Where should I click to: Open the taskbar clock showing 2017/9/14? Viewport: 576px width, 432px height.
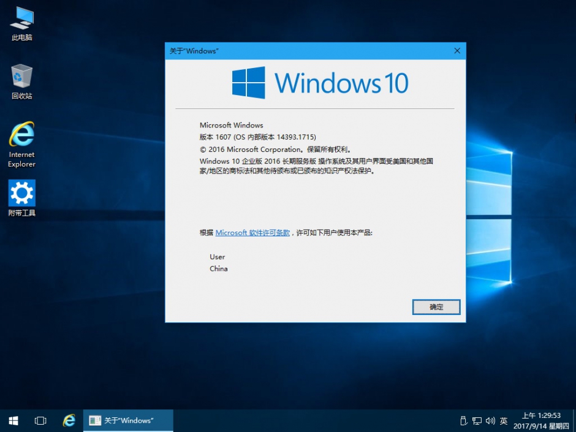click(x=541, y=420)
